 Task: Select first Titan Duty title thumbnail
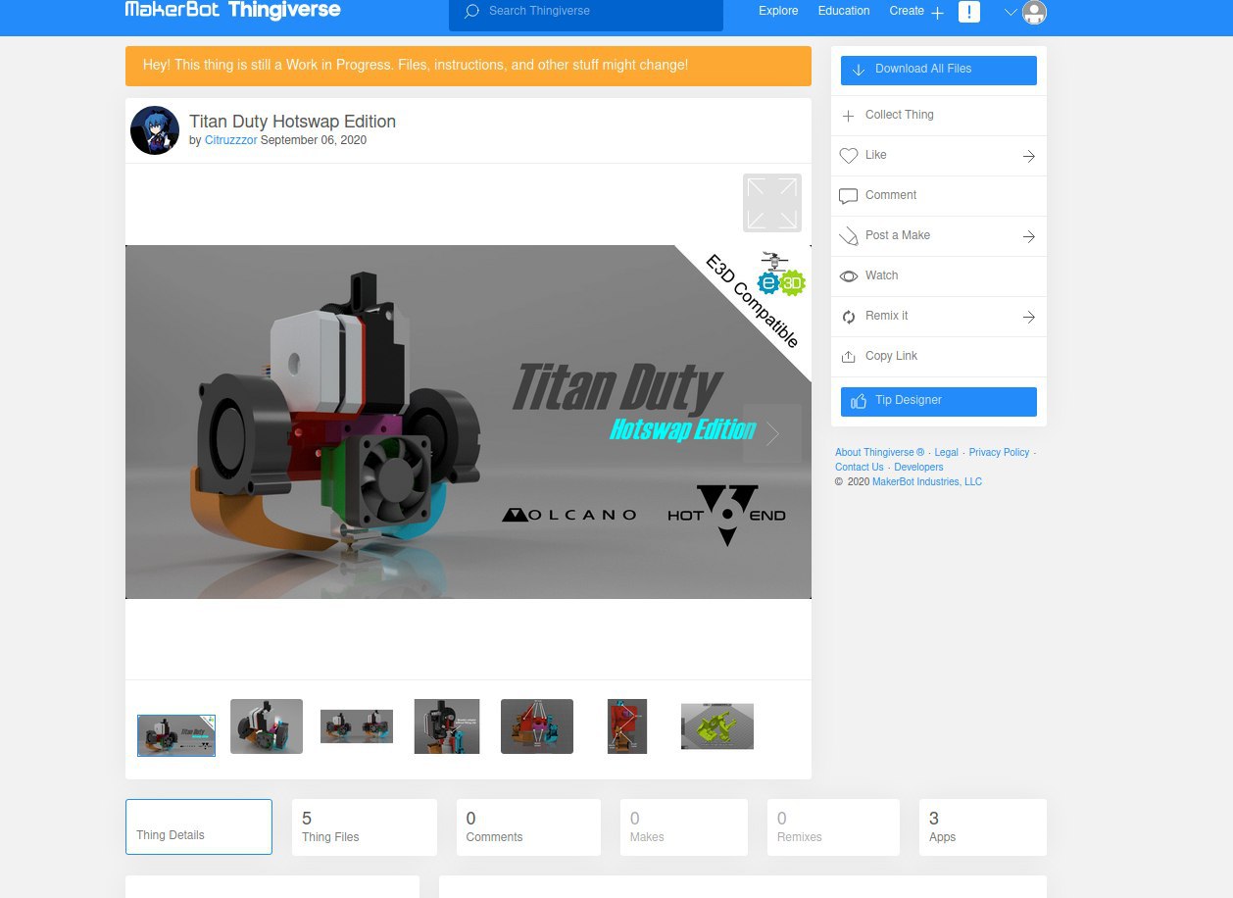tap(176, 735)
